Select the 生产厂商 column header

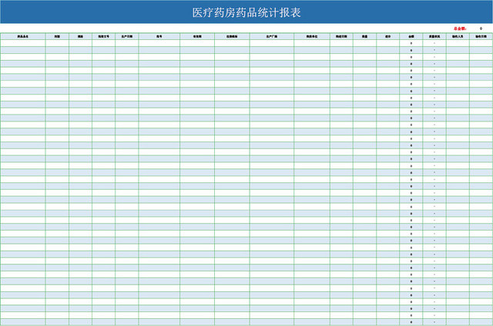[272, 36]
